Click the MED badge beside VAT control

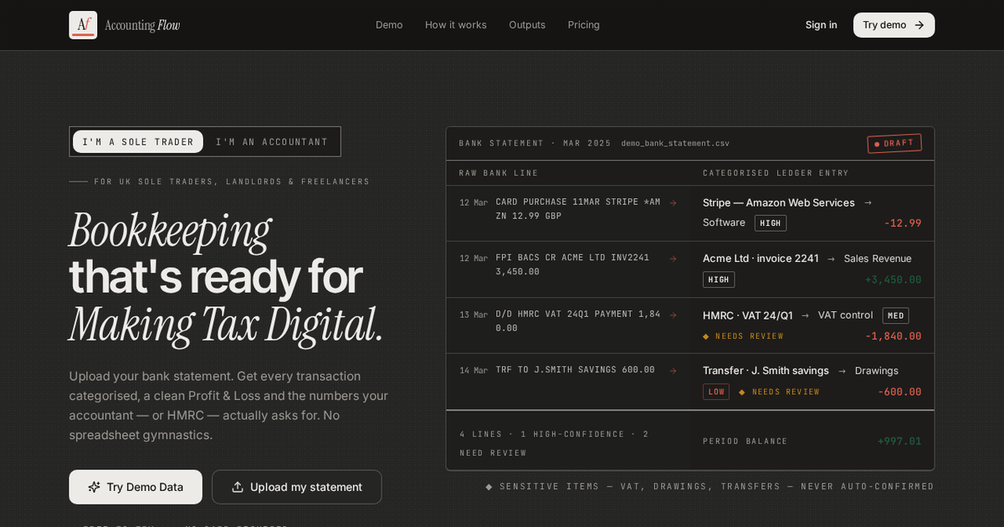pyautogui.click(x=895, y=315)
